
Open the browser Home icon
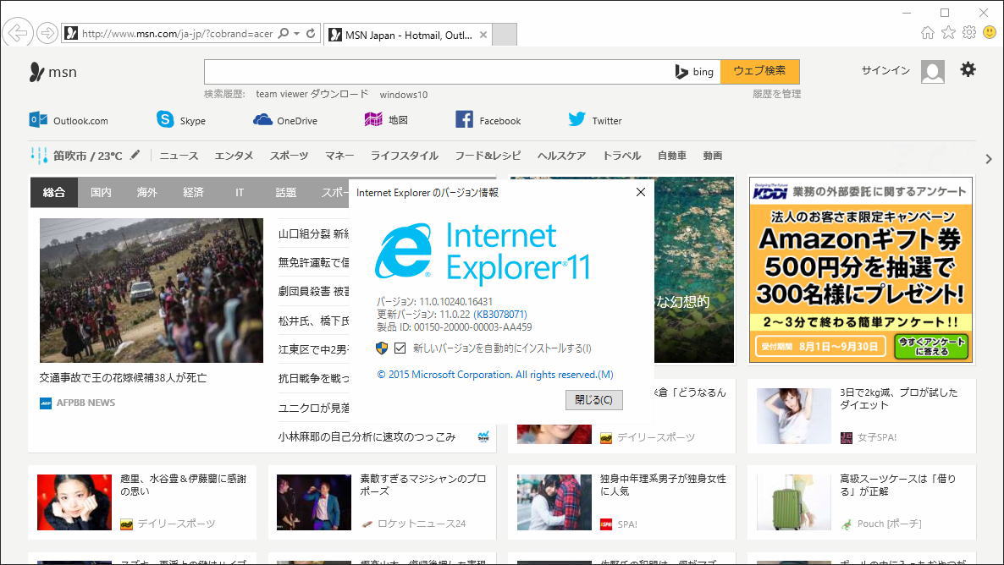click(927, 33)
